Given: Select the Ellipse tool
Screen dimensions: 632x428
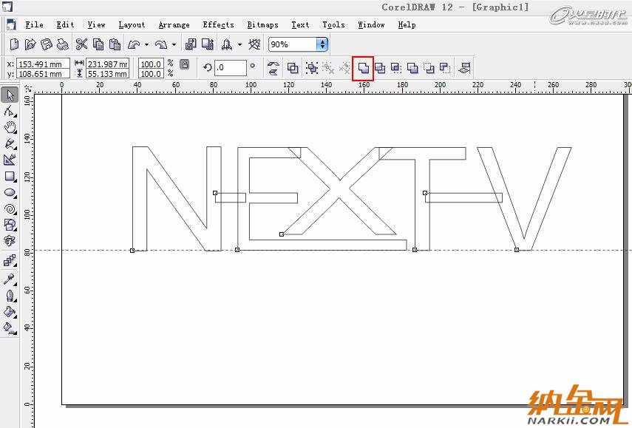Looking at the screenshot, I should tap(10, 193).
